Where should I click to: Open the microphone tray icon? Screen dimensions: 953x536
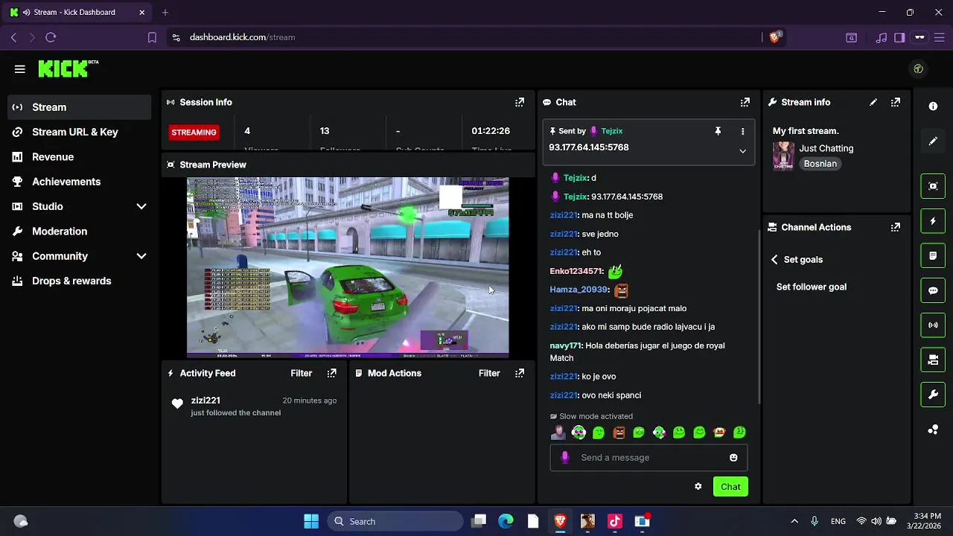tap(815, 521)
